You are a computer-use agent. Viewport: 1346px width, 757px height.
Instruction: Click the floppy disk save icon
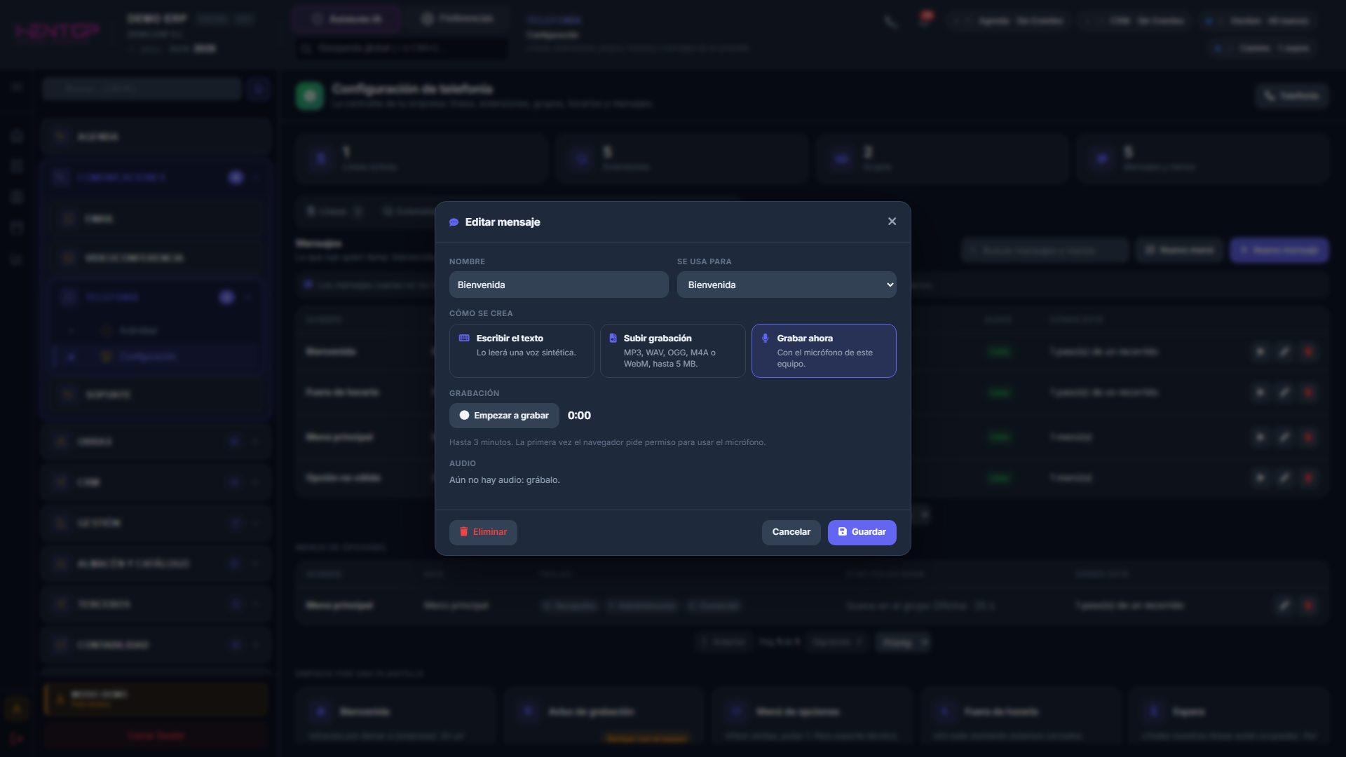[x=843, y=532]
